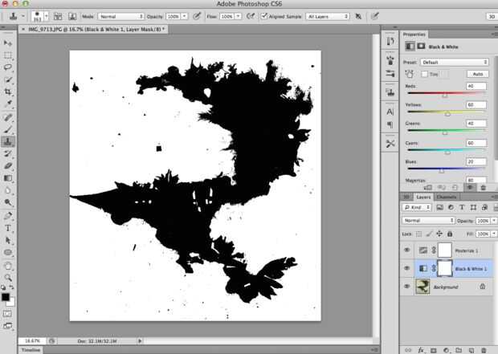
Task: Open the layer Kind filter dropdown
Action: pyautogui.click(x=417, y=207)
